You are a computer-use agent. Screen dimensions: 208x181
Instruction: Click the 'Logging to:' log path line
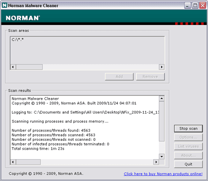click(x=86, y=112)
